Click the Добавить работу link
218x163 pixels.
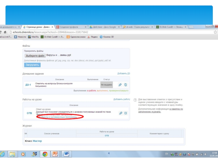pyautogui.click(x=122, y=99)
